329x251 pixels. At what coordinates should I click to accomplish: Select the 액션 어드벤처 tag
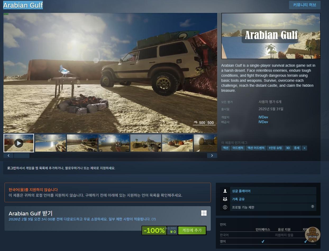click(256, 148)
